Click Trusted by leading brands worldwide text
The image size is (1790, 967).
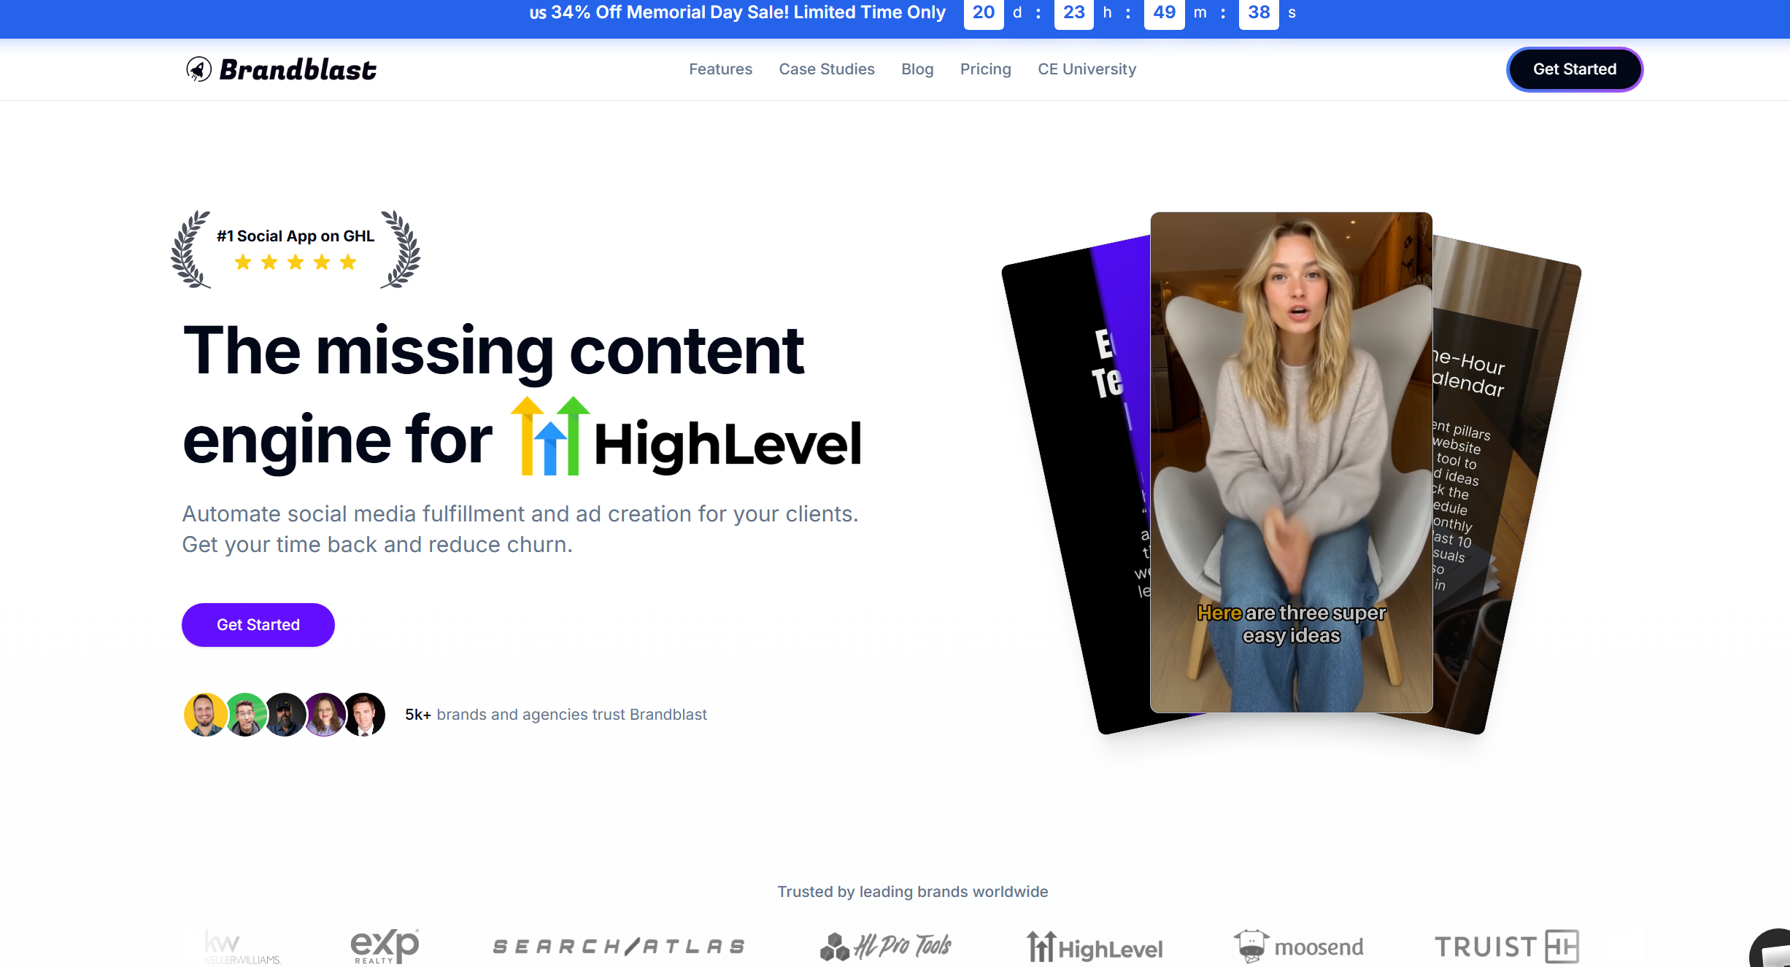tap(913, 891)
